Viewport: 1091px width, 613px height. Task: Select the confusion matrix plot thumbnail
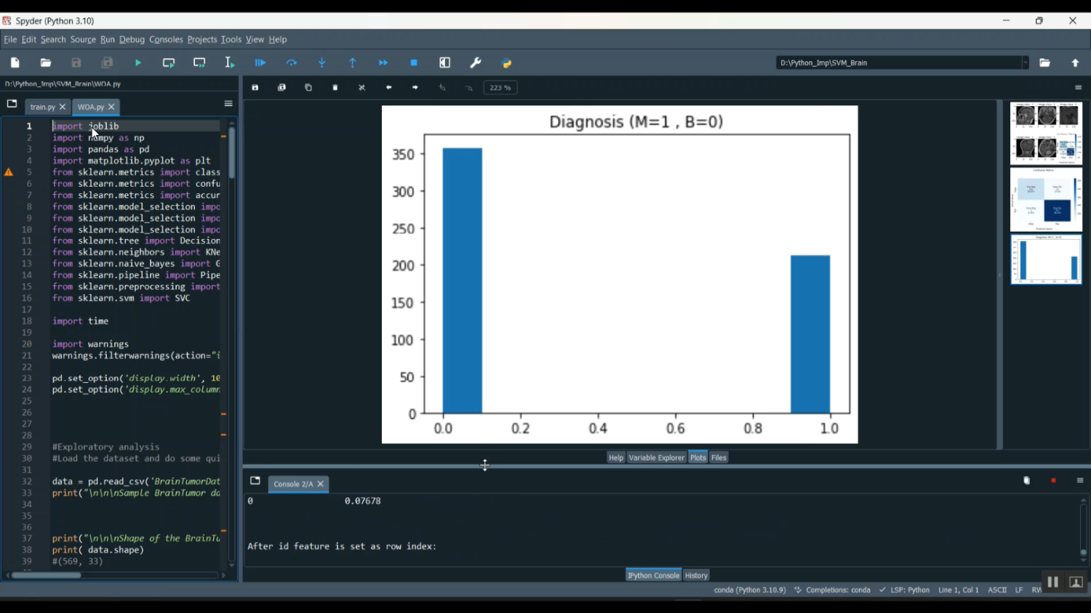pos(1046,200)
